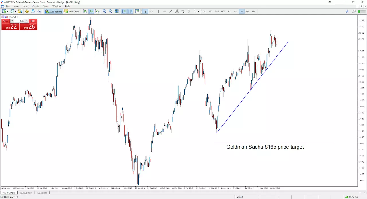The width and height of the screenshot is (367, 199).
Task: Expand the new chart dropdown arrow
Action: coord(8,11)
